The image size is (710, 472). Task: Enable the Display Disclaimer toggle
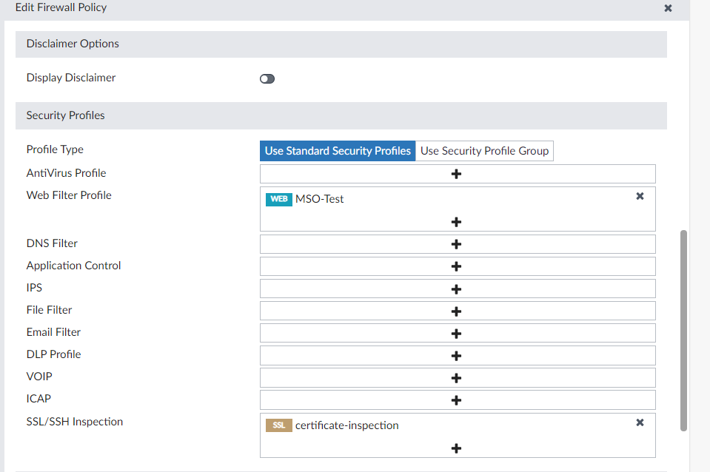(x=267, y=78)
